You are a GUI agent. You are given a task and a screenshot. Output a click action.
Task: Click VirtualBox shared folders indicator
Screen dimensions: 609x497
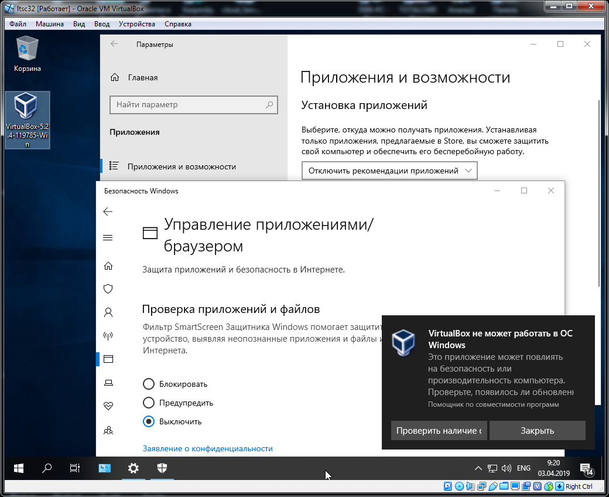[504, 486]
